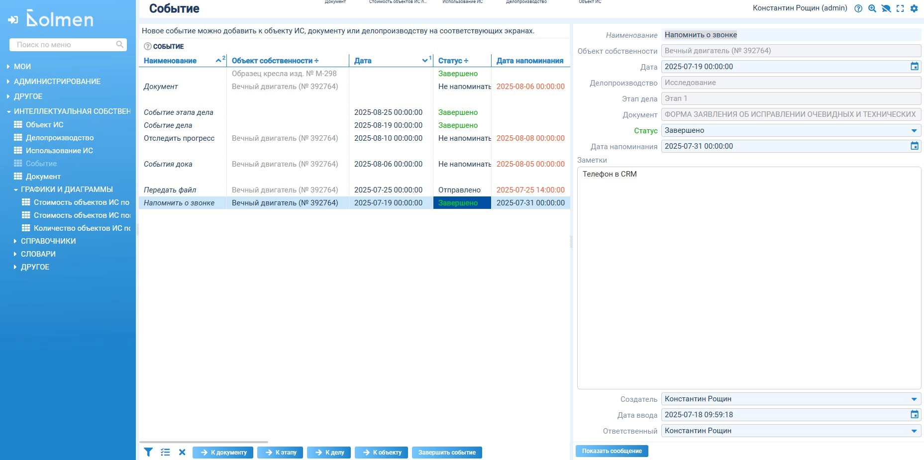Click the checklist multi-select icon
This screenshot has height=460, width=924.
point(165,452)
